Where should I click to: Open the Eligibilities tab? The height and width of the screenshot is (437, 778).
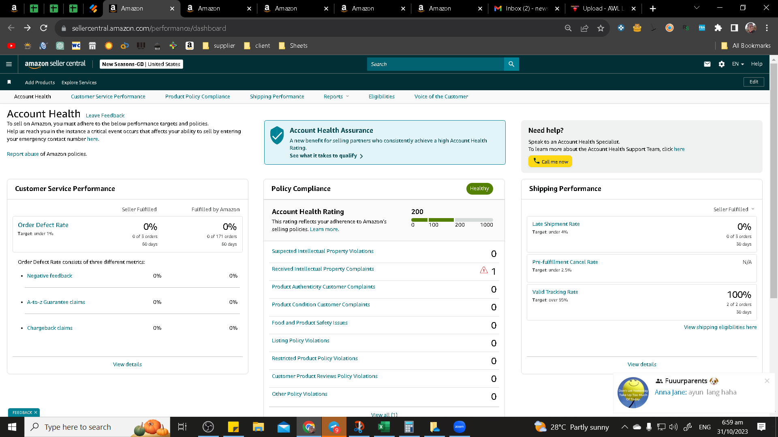click(382, 96)
